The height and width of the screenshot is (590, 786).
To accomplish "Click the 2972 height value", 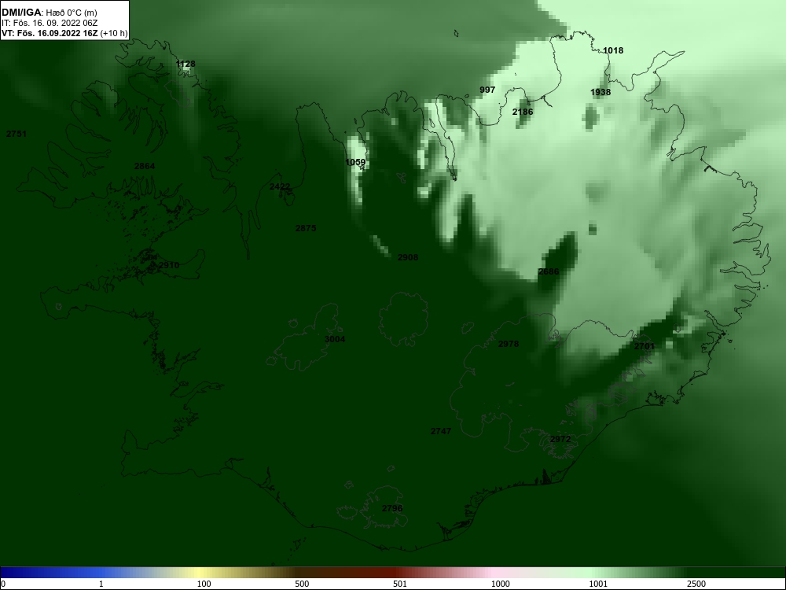I will click(x=560, y=439).
